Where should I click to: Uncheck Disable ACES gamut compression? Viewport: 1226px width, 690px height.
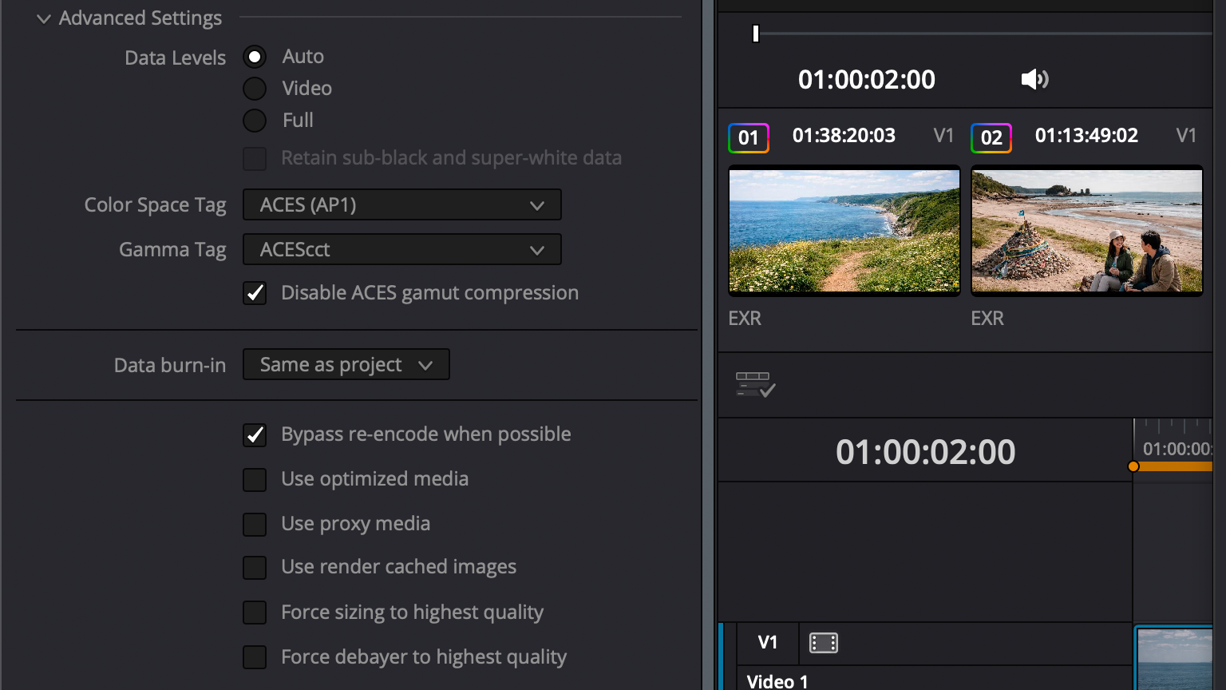[x=255, y=293]
